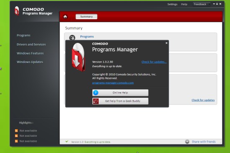Close the Programs Manager main window

[220, 4]
